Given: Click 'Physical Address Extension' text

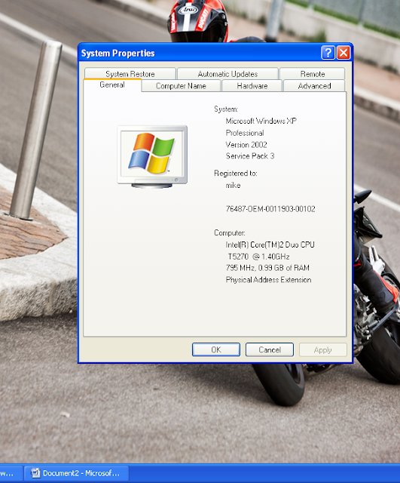Looking at the screenshot, I should coord(268,280).
